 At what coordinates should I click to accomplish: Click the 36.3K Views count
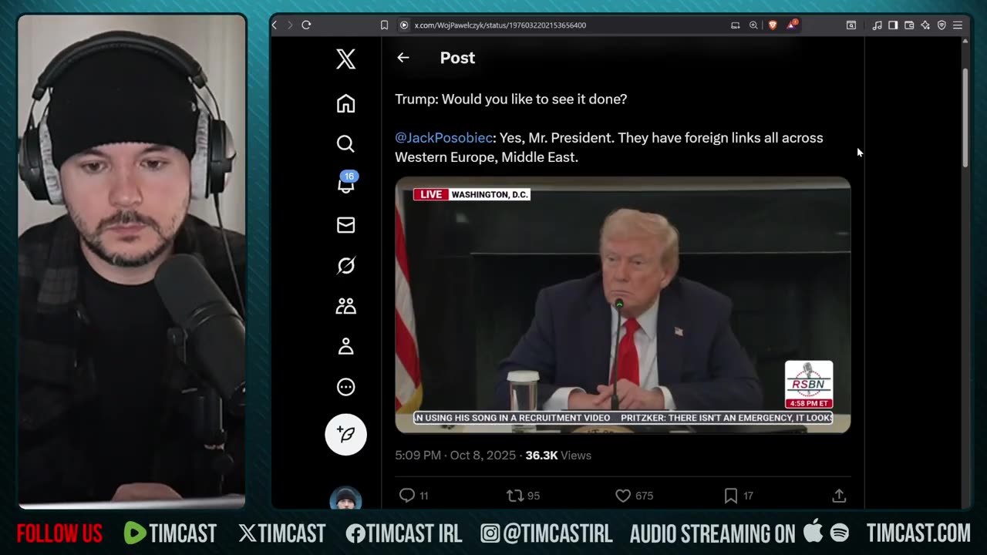558,456
